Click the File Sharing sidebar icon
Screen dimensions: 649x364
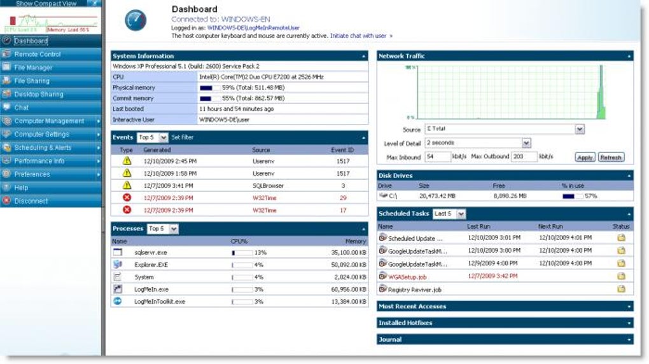point(6,81)
